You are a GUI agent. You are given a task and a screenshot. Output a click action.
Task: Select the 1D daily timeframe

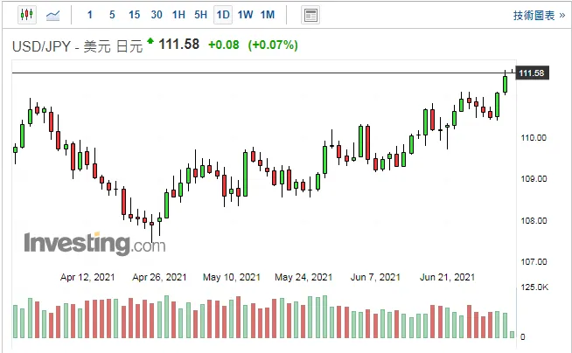pos(223,15)
